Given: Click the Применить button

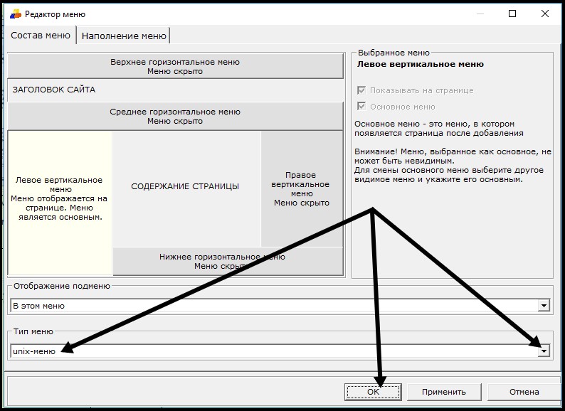Looking at the screenshot, I should tap(443, 392).
